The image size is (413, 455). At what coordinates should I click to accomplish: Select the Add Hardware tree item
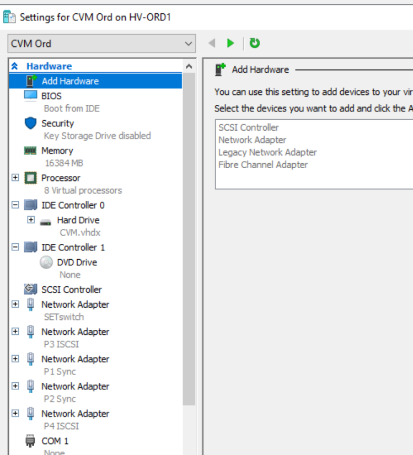(x=96, y=81)
